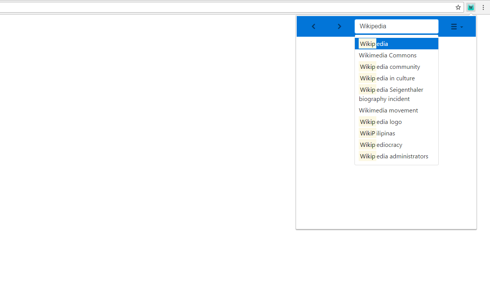Choose Wikimedia Commons from the suggestions
Viewport: 490px width, 306px height.
pos(387,55)
